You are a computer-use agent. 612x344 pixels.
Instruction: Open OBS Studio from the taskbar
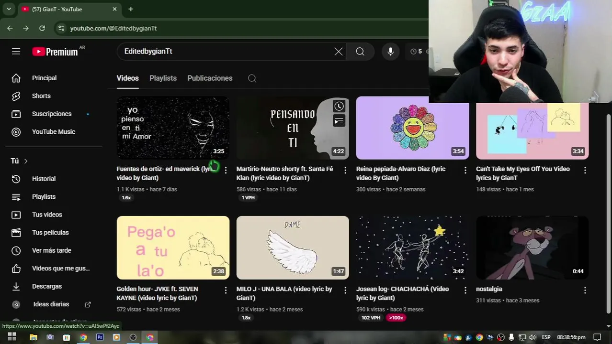click(x=133, y=337)
